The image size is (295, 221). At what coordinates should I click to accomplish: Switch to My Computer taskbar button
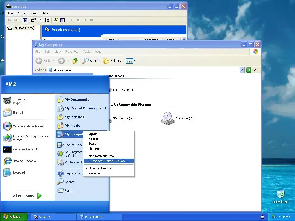point(99,217)
